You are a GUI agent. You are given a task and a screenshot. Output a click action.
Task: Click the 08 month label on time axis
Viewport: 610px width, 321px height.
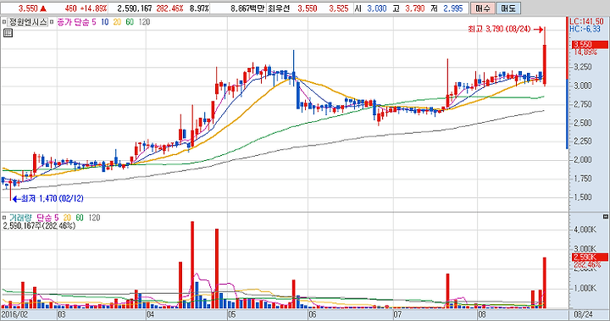482,314
